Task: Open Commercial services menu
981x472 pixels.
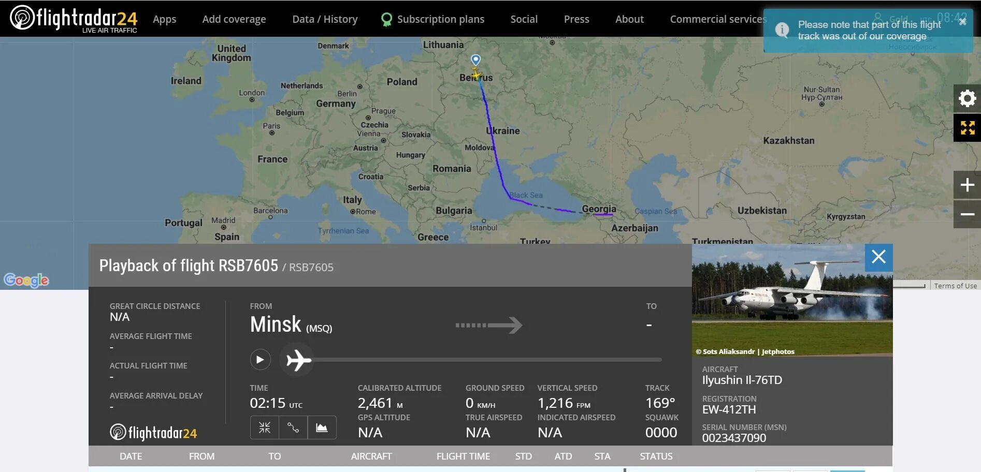Action: click(x=717, y=19)
